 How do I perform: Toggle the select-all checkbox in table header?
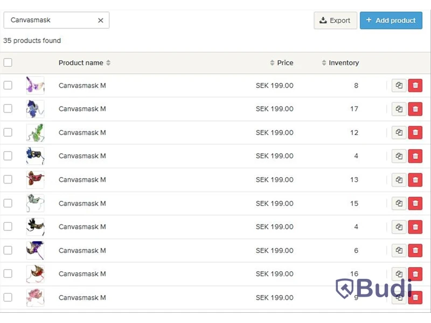[x=8, y=62]
